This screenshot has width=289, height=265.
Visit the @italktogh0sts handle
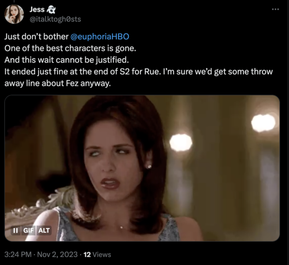pyautogui.click(x=55, y=19)
